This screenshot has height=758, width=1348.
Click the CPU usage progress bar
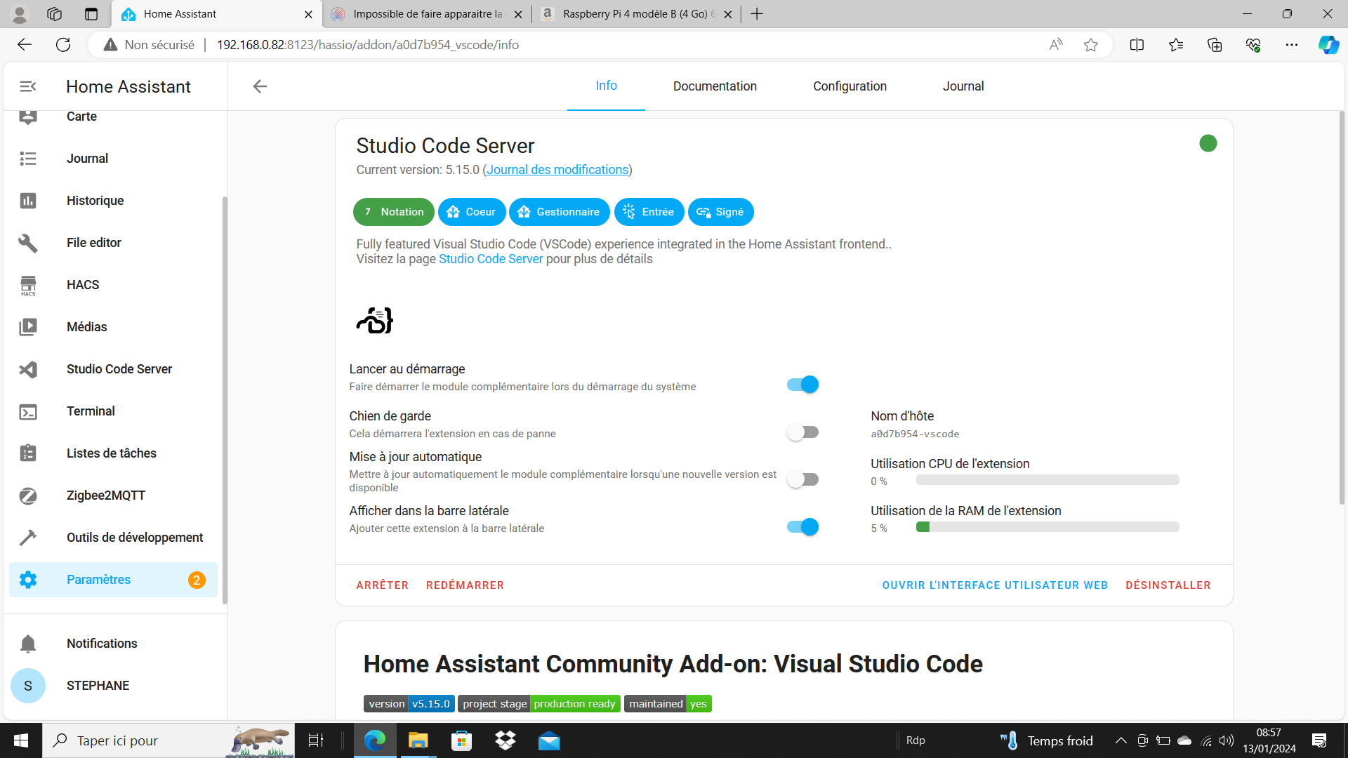1048,480
